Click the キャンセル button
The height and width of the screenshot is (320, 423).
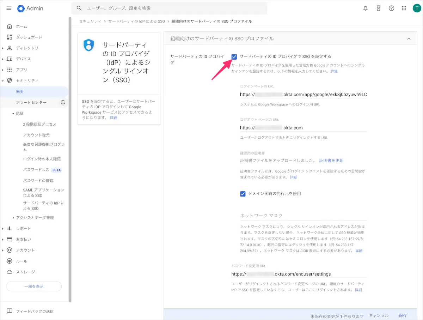click(379, 315)
